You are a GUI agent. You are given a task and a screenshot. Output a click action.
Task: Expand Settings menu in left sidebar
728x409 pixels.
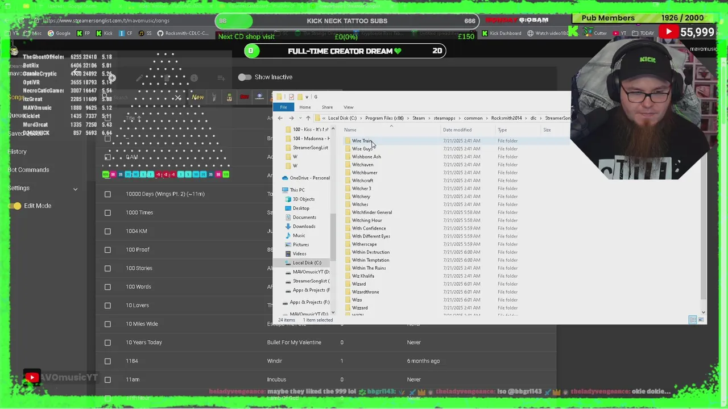(x=75, y=189)
